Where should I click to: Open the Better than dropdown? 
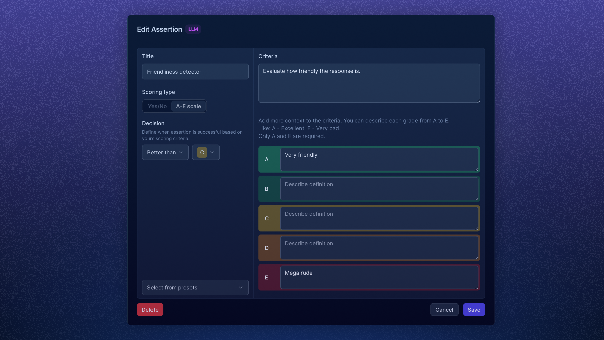pyautogui.click(x=165, y=152)
